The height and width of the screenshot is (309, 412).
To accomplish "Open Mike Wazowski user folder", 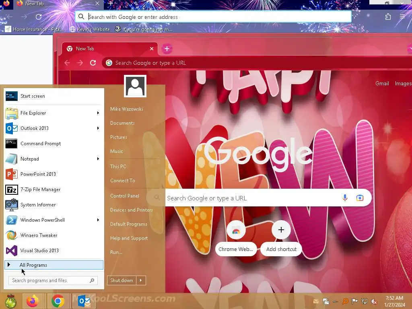I will tap(126, 109).
